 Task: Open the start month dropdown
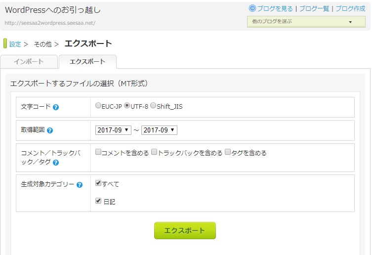point(113,130)
